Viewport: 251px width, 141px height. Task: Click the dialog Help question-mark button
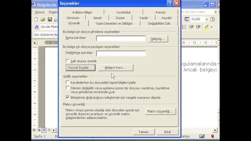click(x=170, y=3)
